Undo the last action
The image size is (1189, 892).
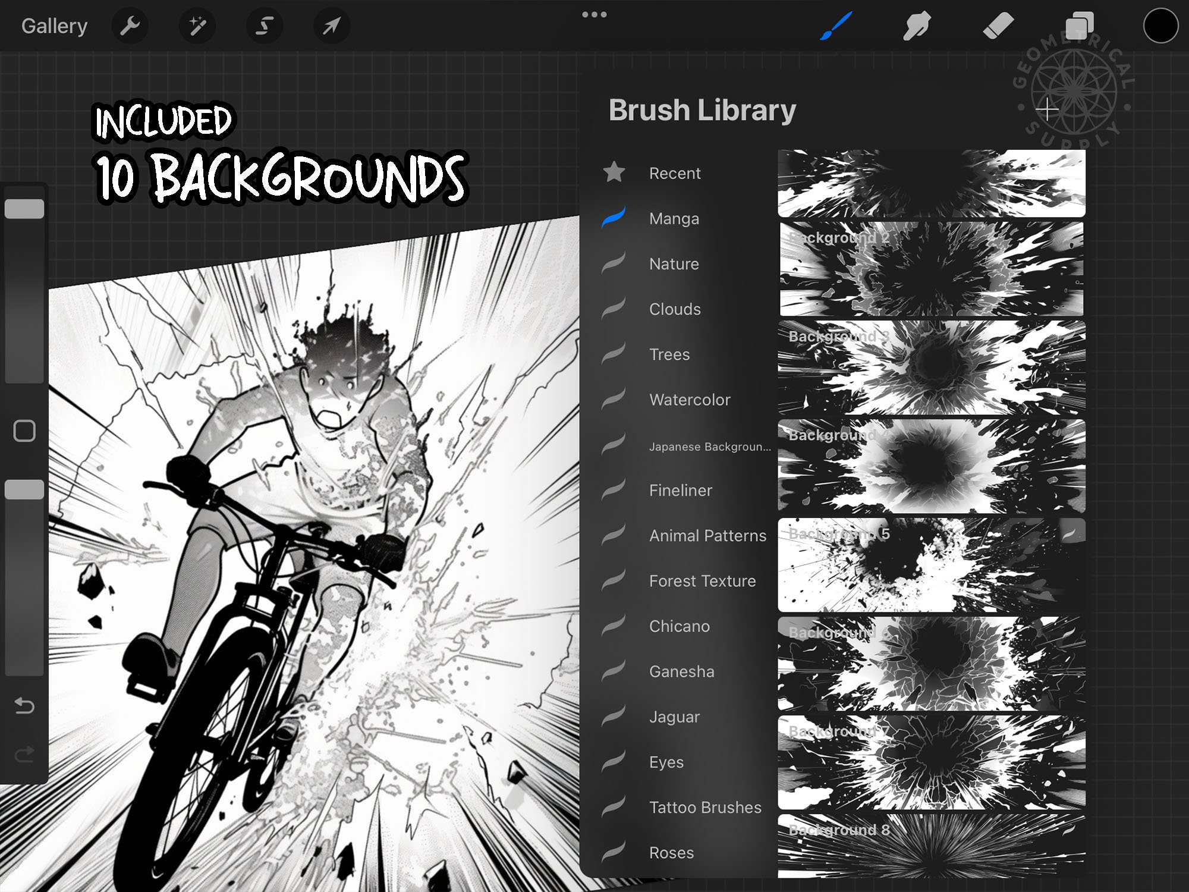tap(24, 706)
